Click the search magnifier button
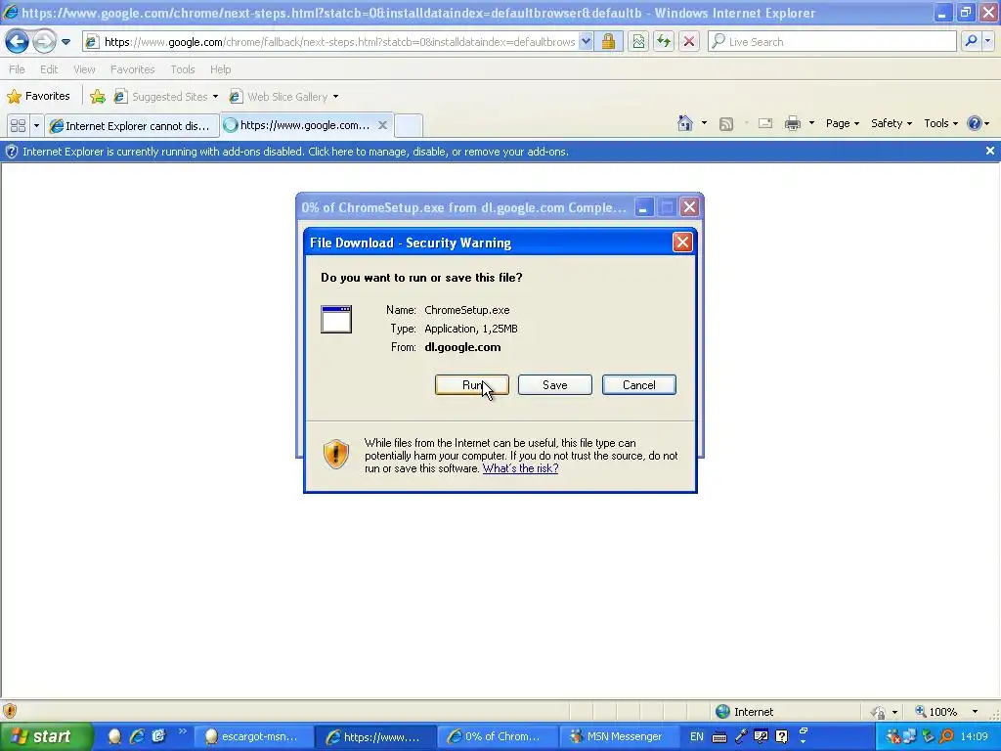The image size is (1001, 751). pyautogui.click(x=971, y=41)
